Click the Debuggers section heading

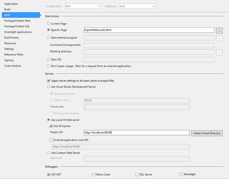51,167
